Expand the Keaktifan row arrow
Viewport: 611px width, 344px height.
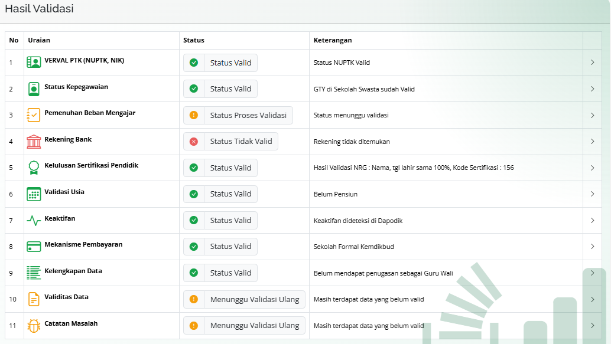coord(592,221)
